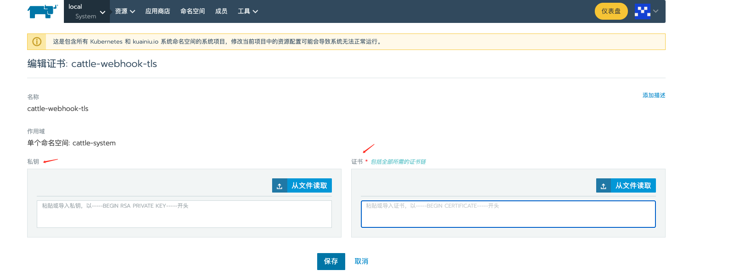Click the Rancher cow logo
Screen dimensions: 735x276
pyautogui.click(x=43, y=11)
